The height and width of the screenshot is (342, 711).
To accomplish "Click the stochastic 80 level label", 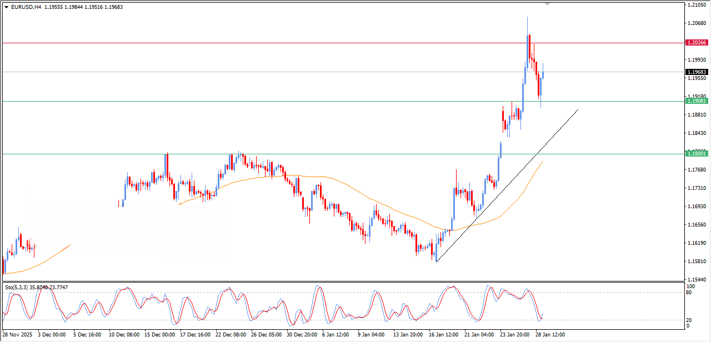I will coord(689,293).
